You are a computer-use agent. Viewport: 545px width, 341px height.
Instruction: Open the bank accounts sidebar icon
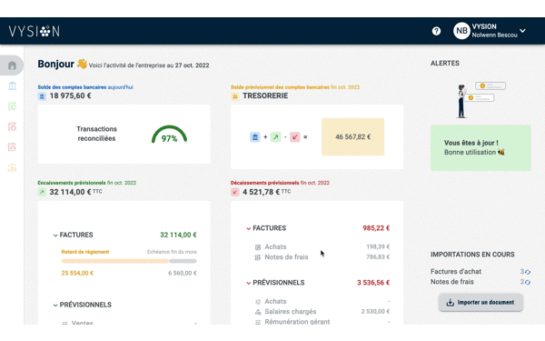[12, 85]
